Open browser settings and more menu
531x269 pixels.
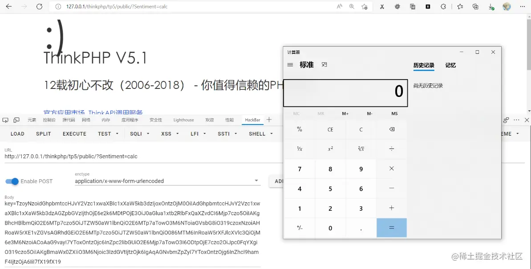pyautogui.click(x=522, y=6)
